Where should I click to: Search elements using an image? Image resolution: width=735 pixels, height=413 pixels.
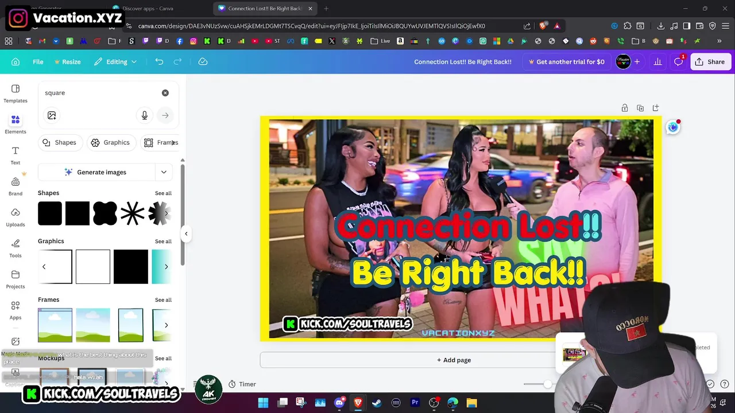pyautogui.click(x=52, y=115)
